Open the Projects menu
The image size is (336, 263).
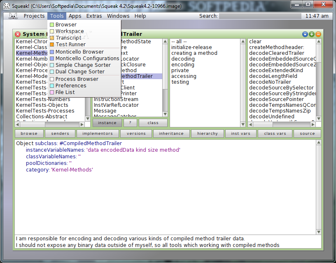34,16
